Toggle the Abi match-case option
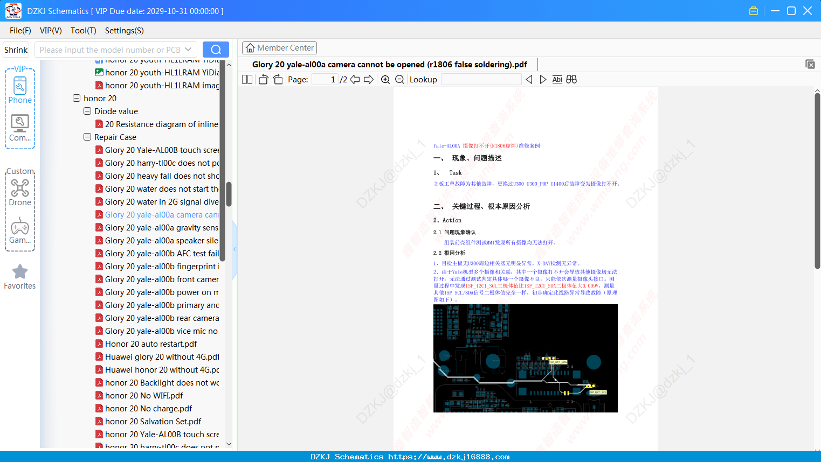821x462 pixels. (x=557, y=80)
